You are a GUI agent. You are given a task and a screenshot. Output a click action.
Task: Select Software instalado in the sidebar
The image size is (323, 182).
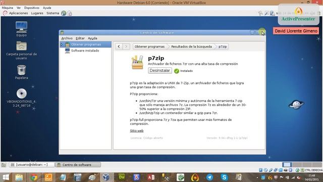tap(85, 51)
